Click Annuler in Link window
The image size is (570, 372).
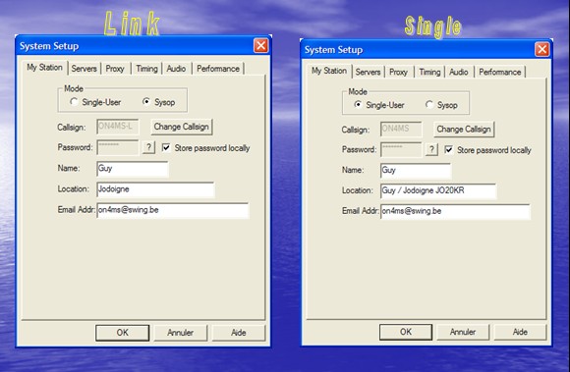[180, 333]
